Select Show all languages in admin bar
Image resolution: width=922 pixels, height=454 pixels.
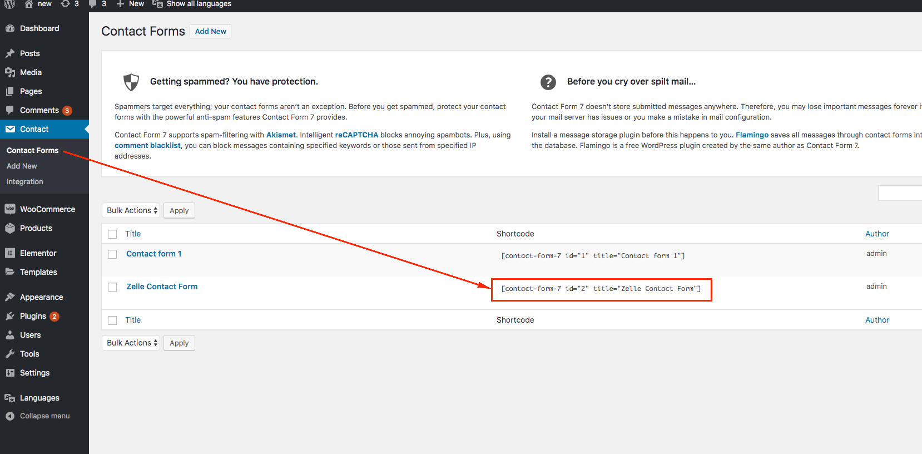(199, 4)
